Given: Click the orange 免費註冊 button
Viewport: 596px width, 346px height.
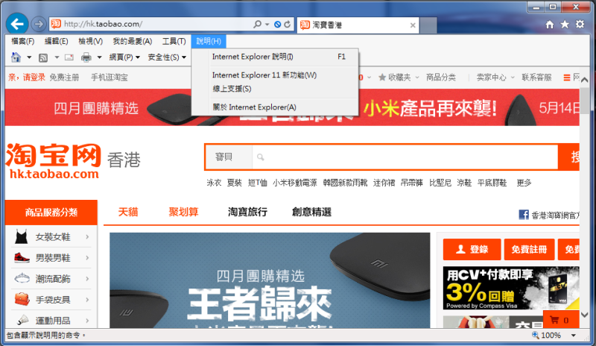Looking at the screenshot, I should [529, 249].
